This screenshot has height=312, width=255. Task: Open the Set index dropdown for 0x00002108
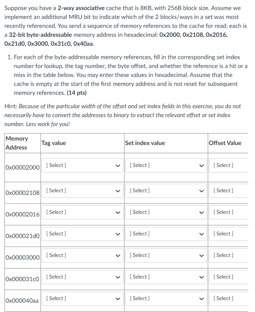(x=167, y=190)
